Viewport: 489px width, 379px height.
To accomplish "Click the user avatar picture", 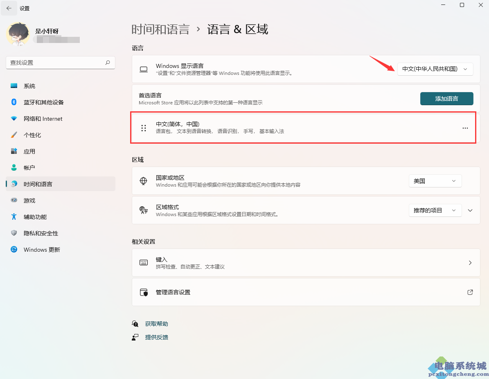I will pos(18,34).
